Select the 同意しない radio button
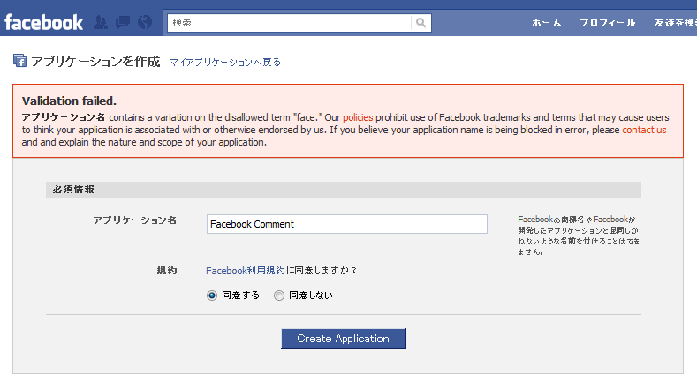Image resolution: width=697 pixels, height=388 pixels. coord(278,295)
